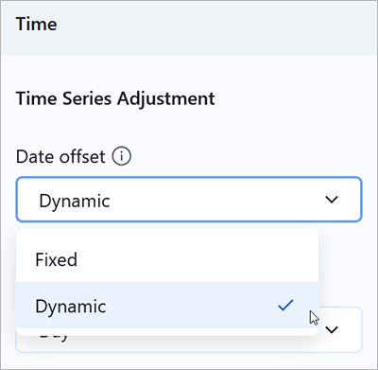Expand the lower time unit dropdown arrow
The height and width of the screenshot is (370, 378).
click(x=332, y=330)
